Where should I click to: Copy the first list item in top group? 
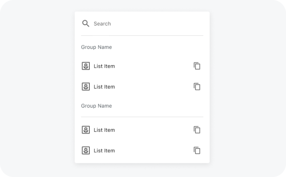coord(197,66)
